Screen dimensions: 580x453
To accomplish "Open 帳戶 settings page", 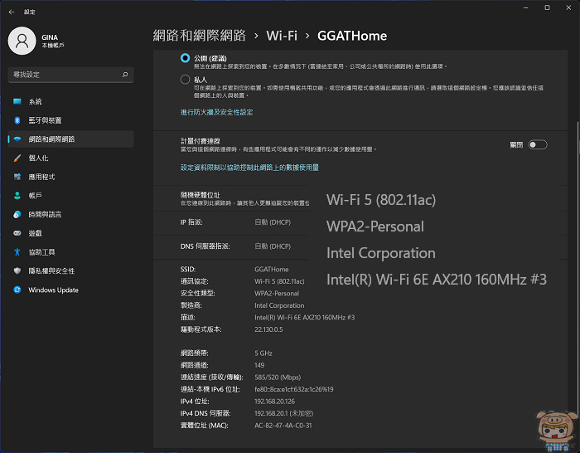I will (70, 196).
